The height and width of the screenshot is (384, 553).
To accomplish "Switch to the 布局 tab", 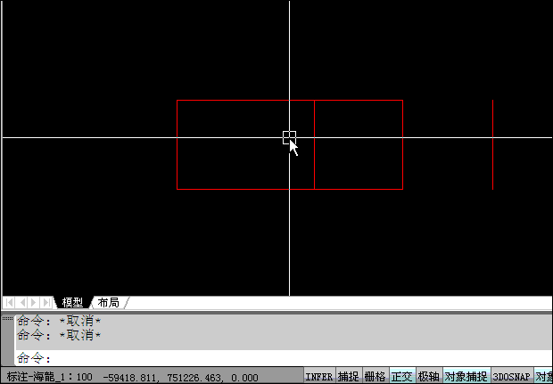I will 109,303.
